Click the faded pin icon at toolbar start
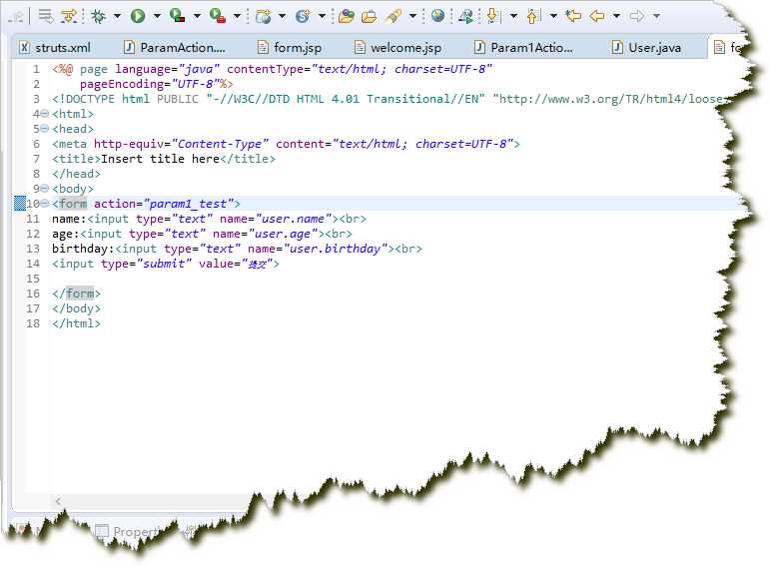The width and height of the screenshot is (771, 566). coord(16,17)
